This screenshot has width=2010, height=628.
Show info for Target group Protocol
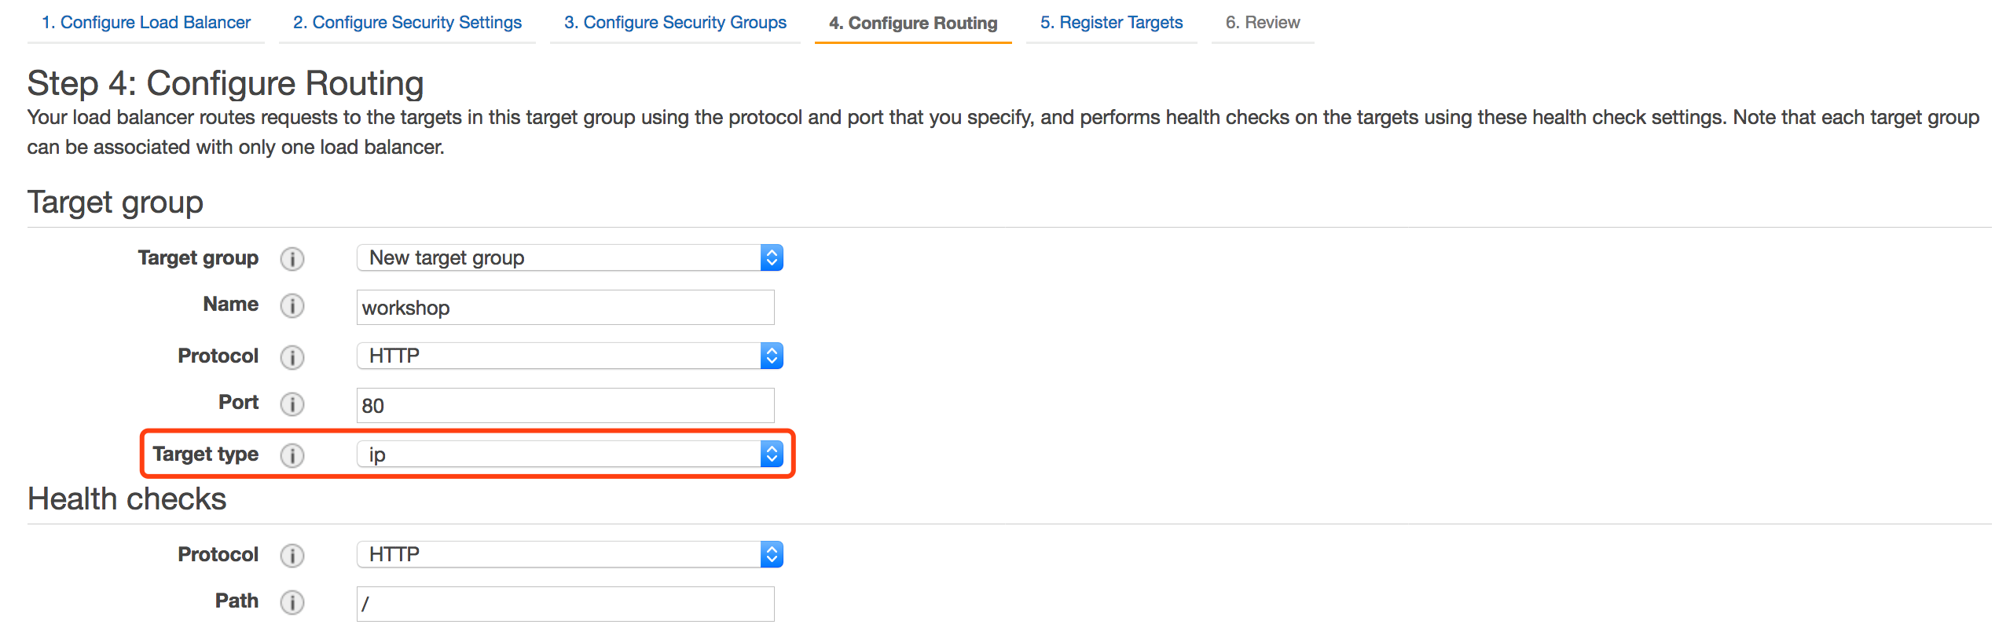point(292,357)
